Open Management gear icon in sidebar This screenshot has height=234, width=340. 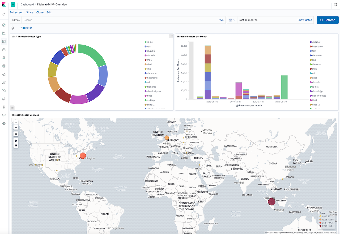4,123
